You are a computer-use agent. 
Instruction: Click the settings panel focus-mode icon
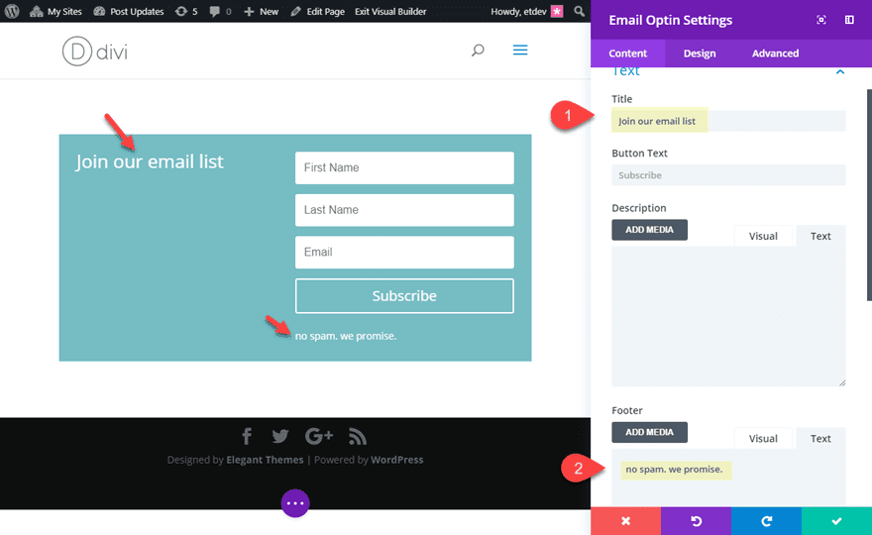(820, 20)
